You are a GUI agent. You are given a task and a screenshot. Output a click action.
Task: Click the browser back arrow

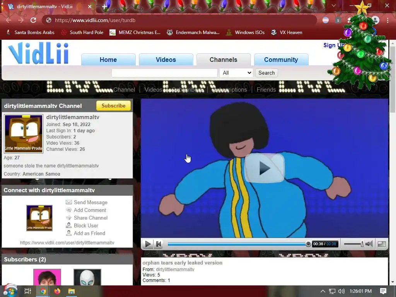tap(9, 20)
